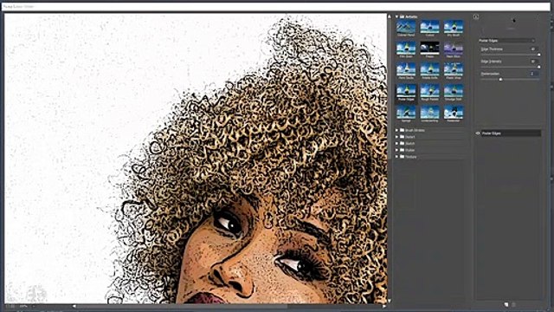Click the Sketch folder label

[x=410, y=143]
